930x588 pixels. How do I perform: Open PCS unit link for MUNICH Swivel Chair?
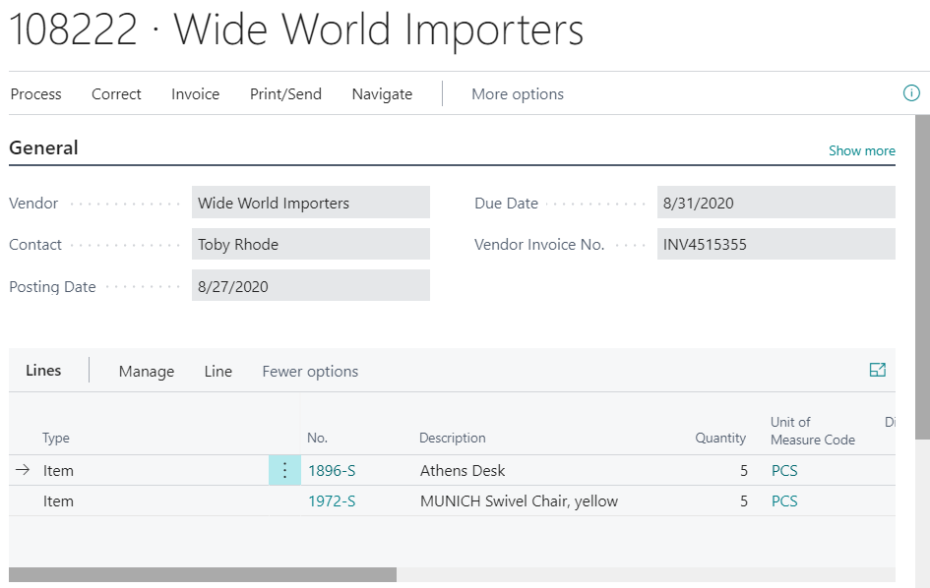point(784,500)
